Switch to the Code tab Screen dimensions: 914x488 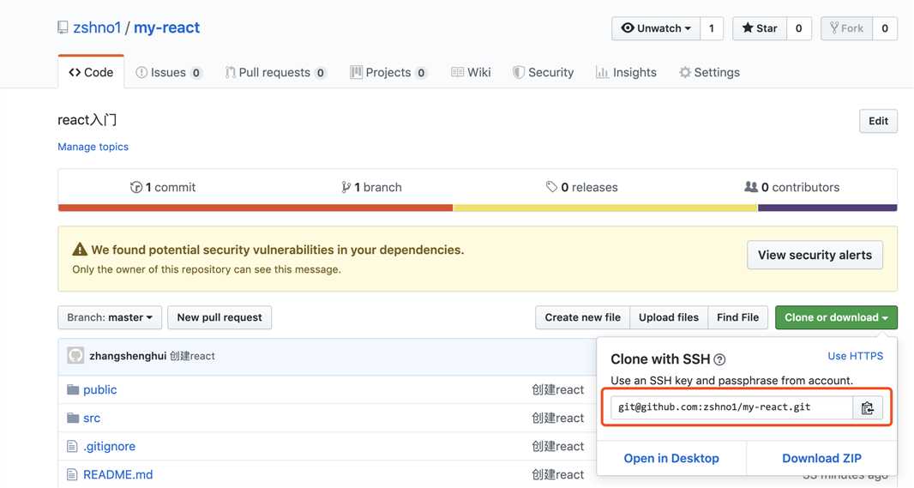point(91,72)
